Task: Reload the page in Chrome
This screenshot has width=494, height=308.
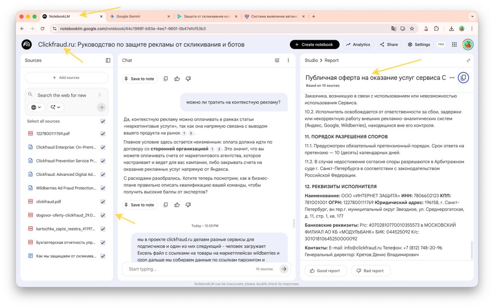Action: pos(42,29)
